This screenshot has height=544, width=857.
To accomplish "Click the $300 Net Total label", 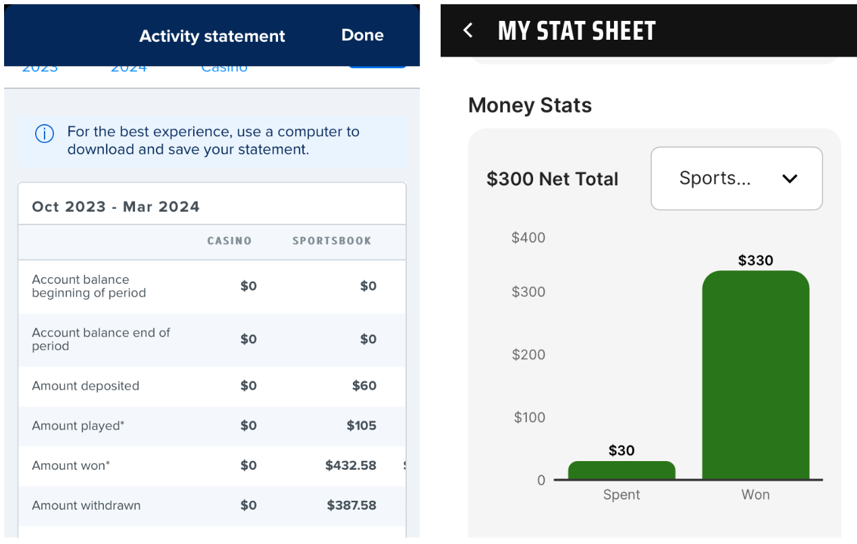I will [552, 179].
